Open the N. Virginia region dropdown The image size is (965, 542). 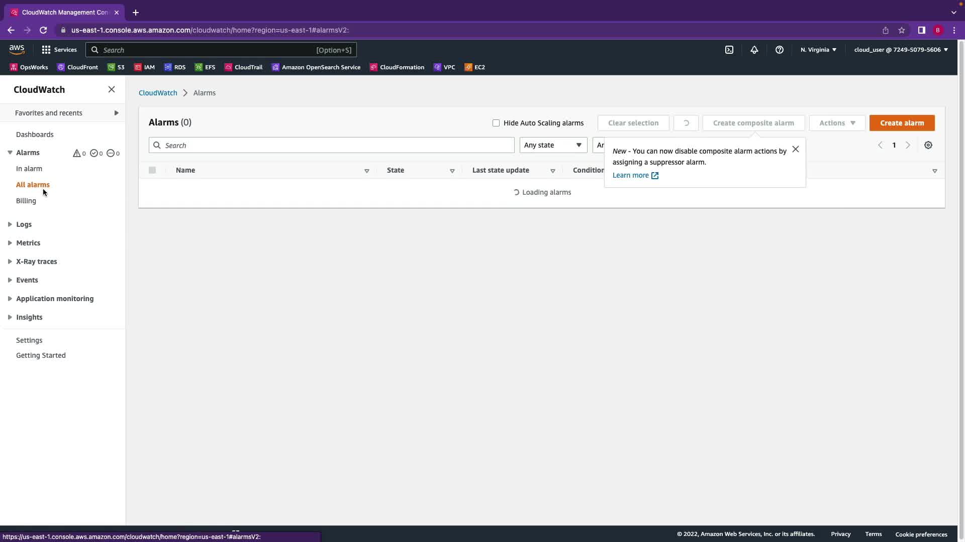[818, 50]
